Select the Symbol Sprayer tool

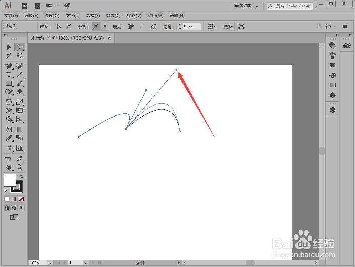(9, 148)
